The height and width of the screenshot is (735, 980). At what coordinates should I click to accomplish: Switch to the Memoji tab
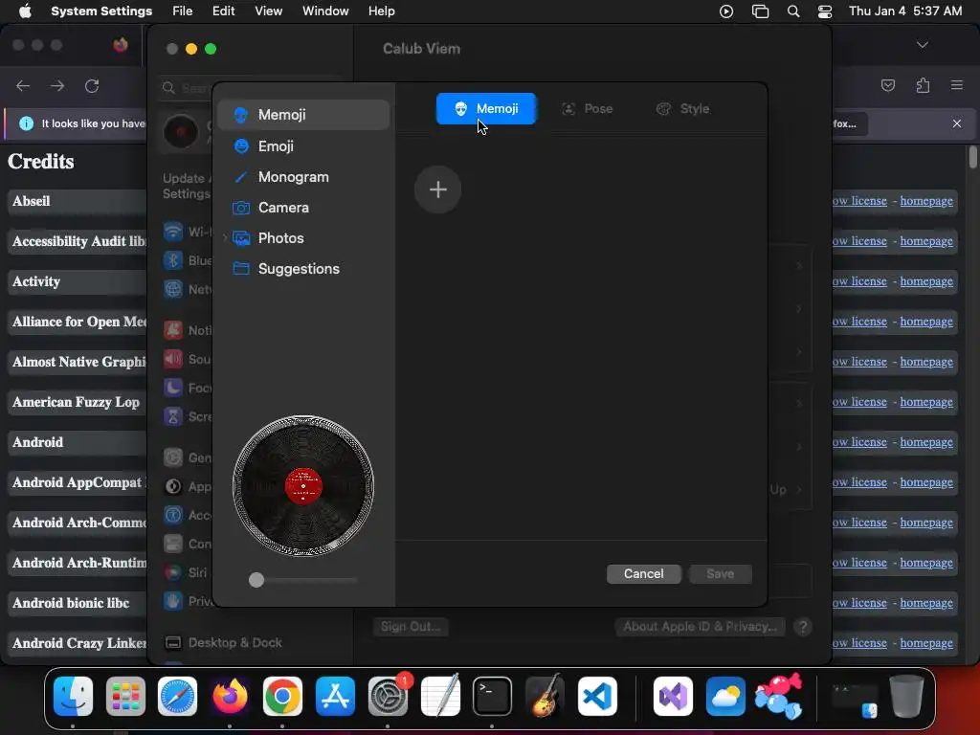(485, 109)
